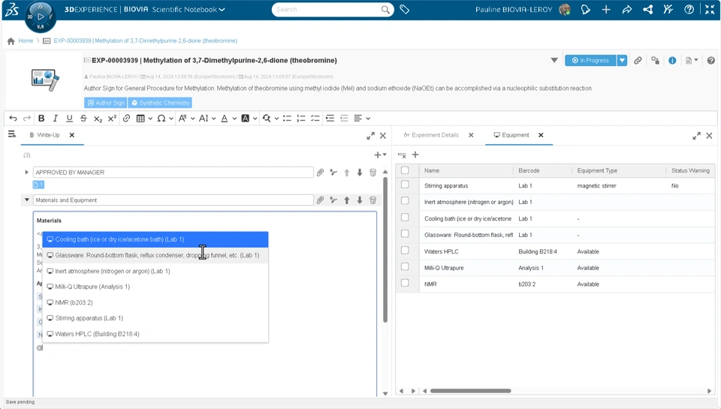Select the checkbox for Stirring apparatus
Screen dimensions: 721x409
(x=405, y=185)
